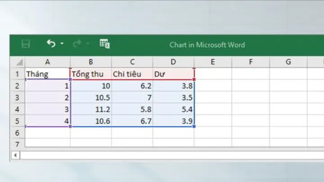Select column E header

[x=213, y=62]
